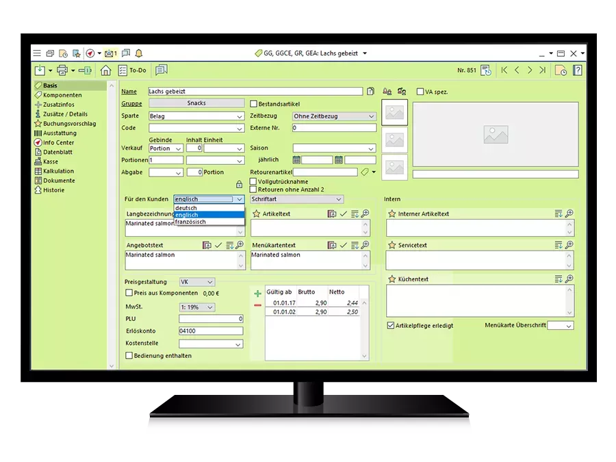Screen dimensions: 616x462
Task: Click the green plus to add price row
Action: pyautogui.click(x=257, y=294)
